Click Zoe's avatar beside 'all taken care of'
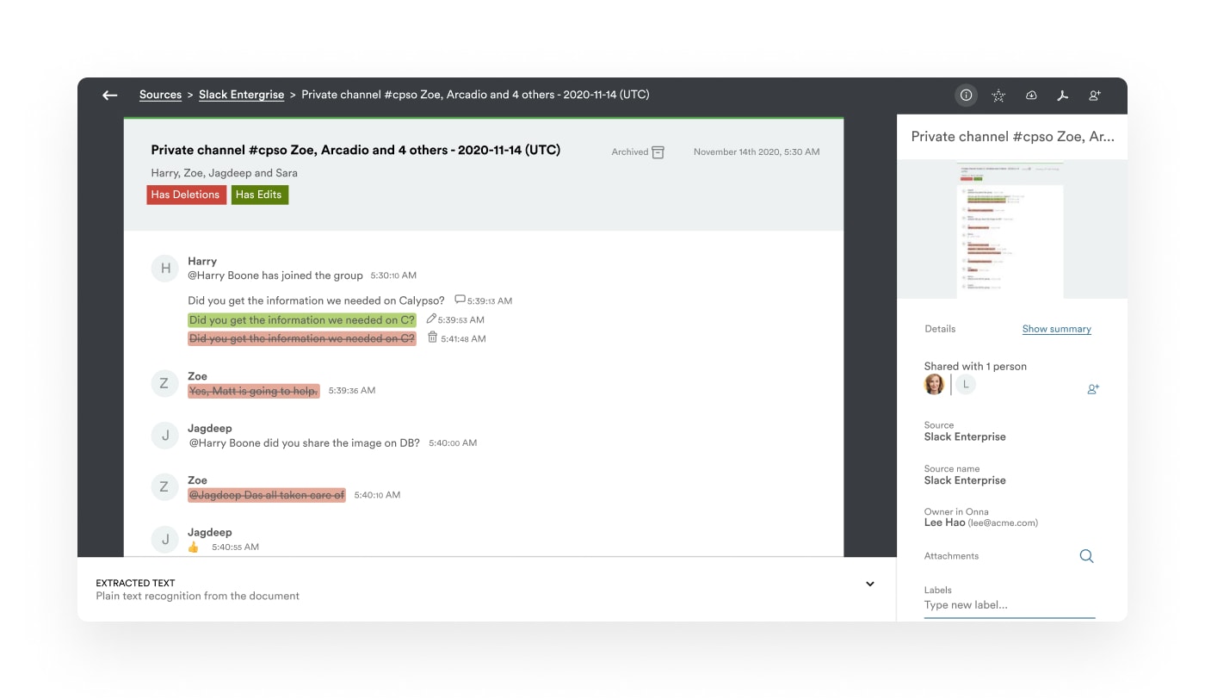The image size is (1205, 699). pyautogui.click(x=164, y=487)
